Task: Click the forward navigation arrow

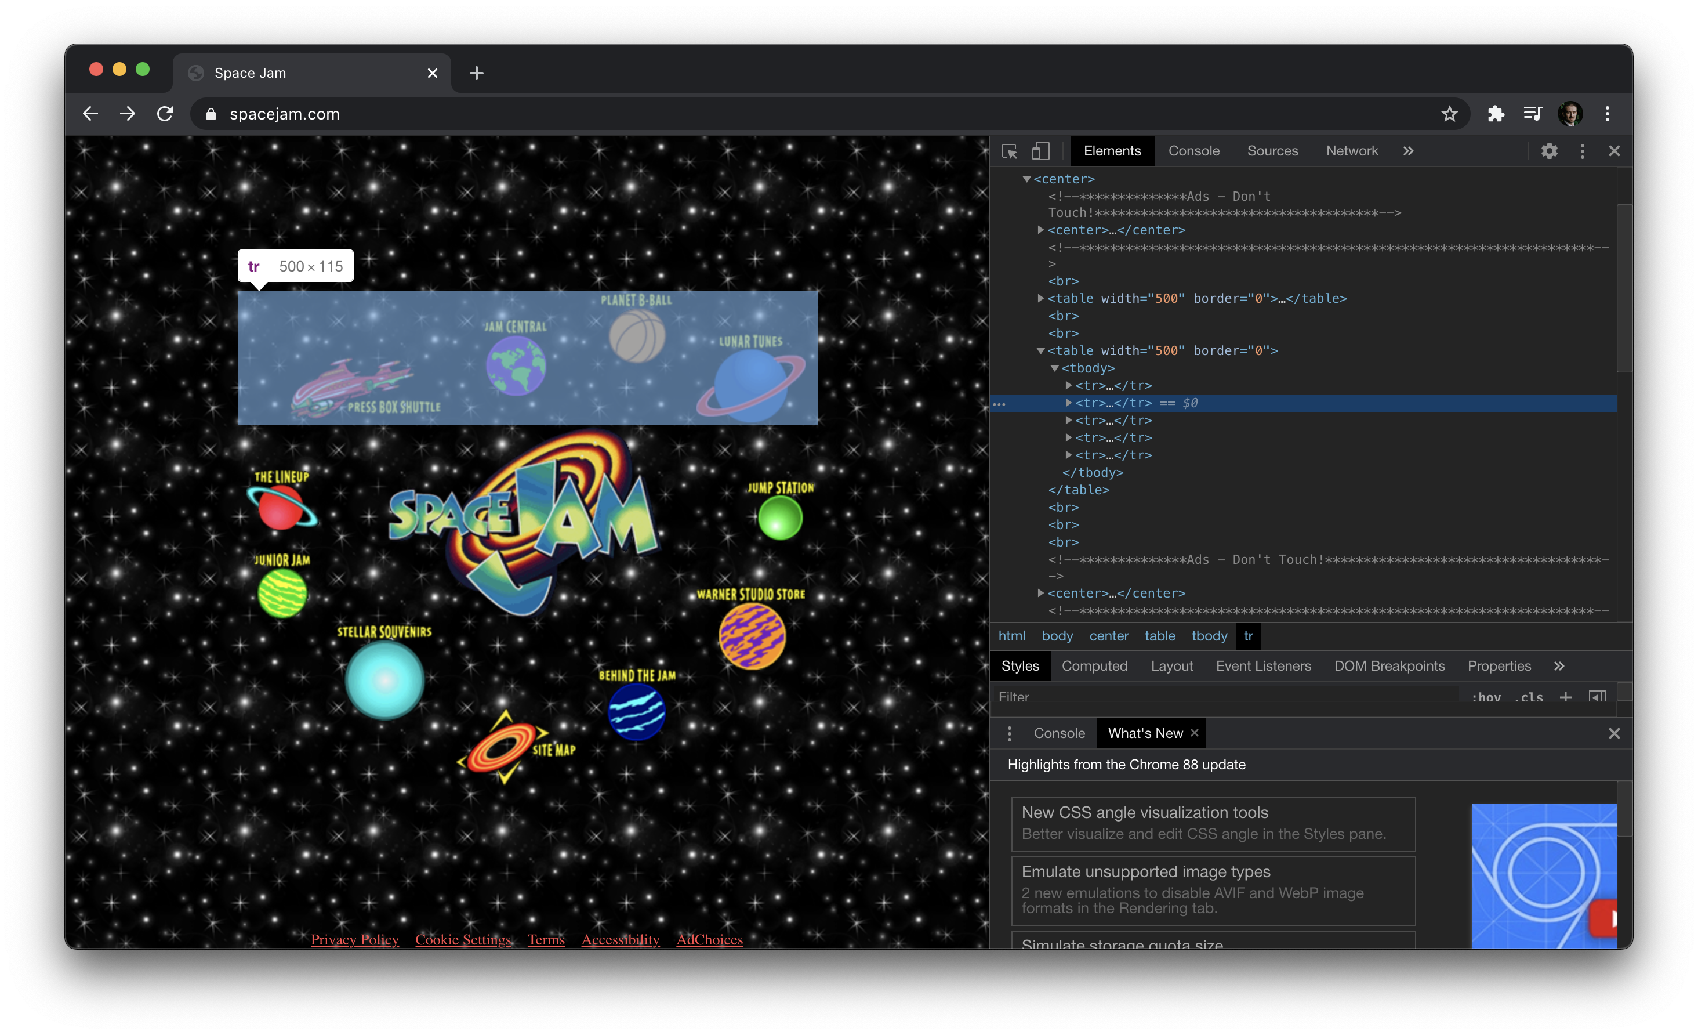Action: [128, 114]
